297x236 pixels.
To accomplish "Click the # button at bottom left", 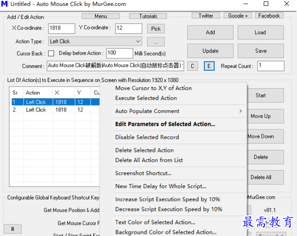I will click(13, 229).
